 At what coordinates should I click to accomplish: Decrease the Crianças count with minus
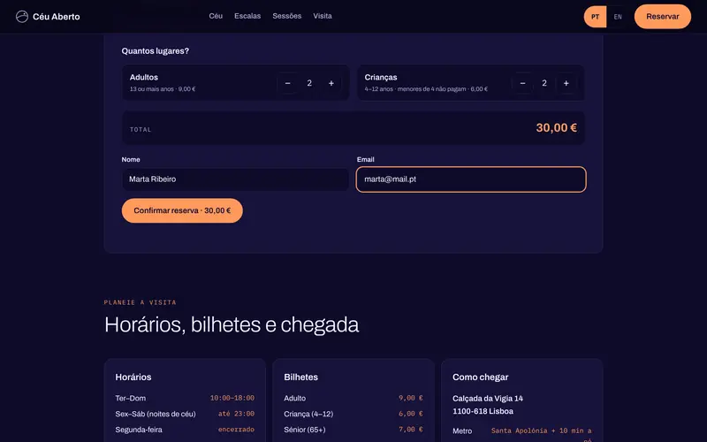point(522,83)
